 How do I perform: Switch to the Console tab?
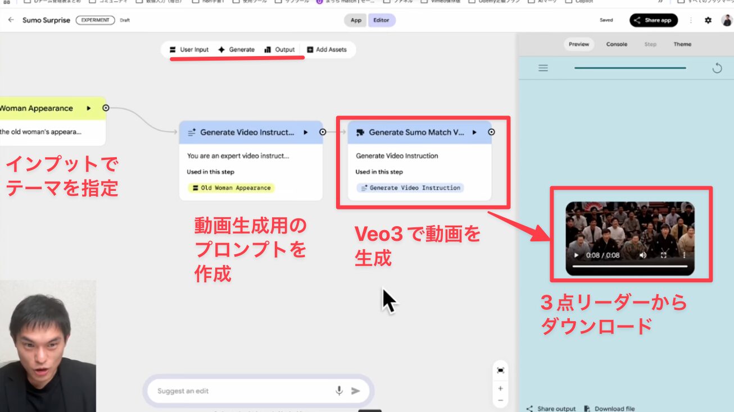click(617, 44)
